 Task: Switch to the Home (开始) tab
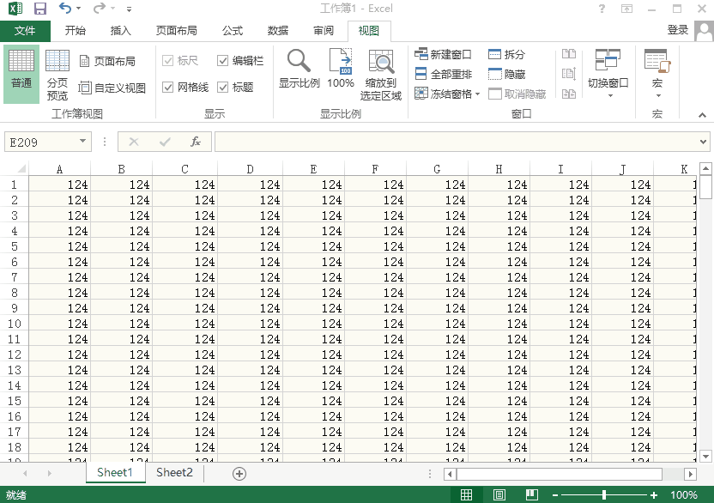[76, 31]
